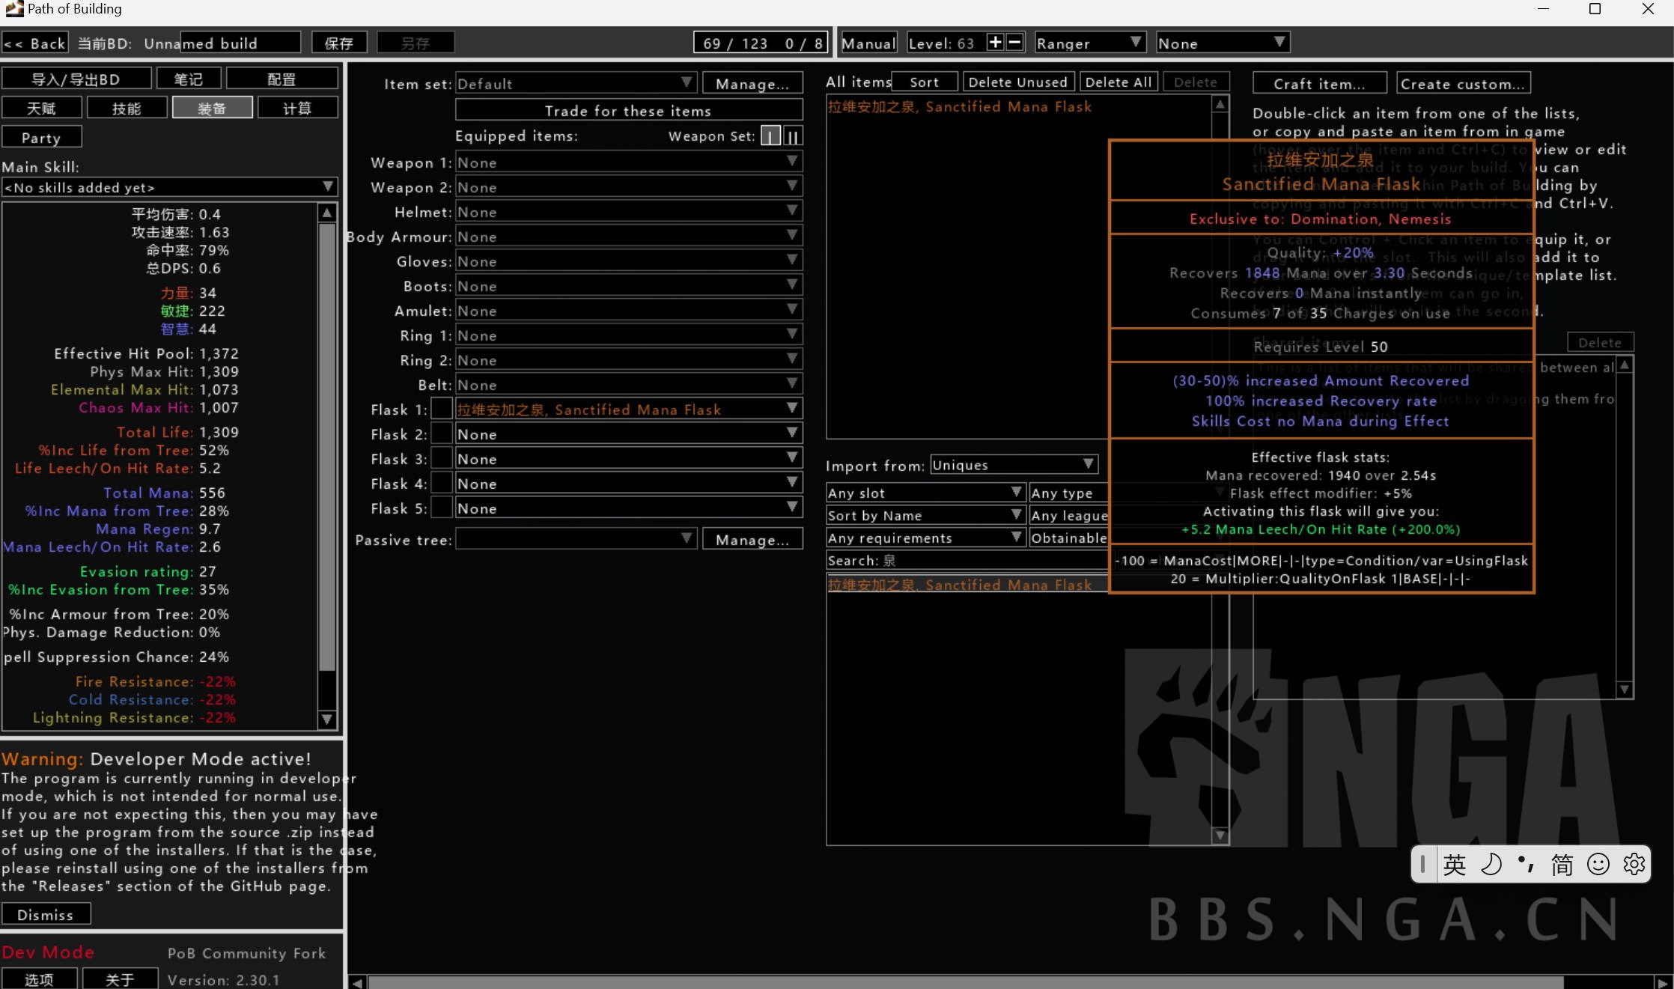Select weapon set II toggle
Image resolution: width=1674 pixels, height=989 pixels.
(793, 136)
